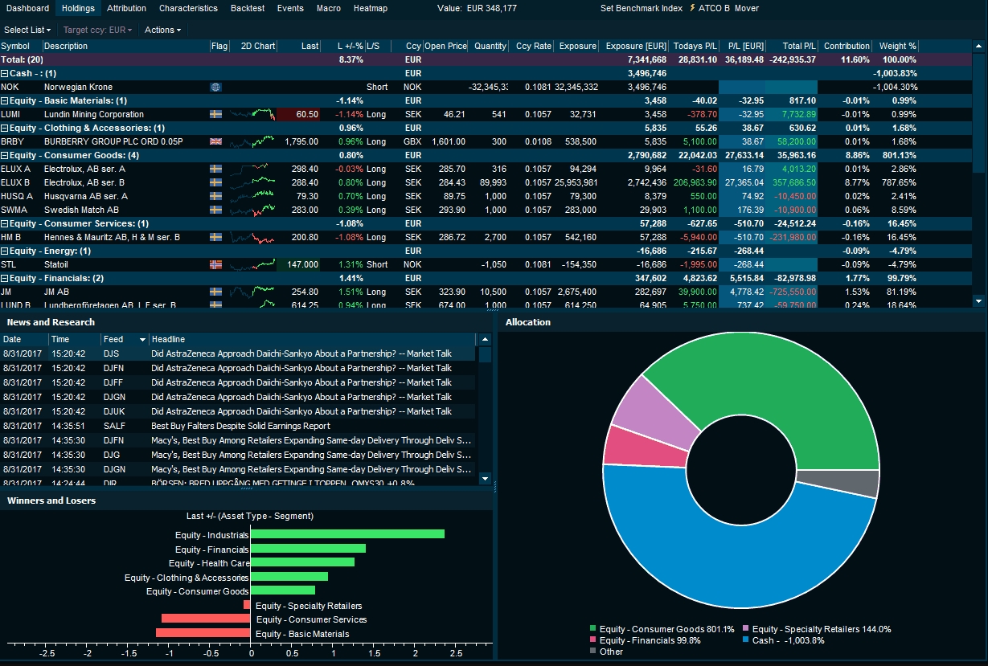
Task: Click the sparkline chart for JM AB
Action: coord(255,292)
